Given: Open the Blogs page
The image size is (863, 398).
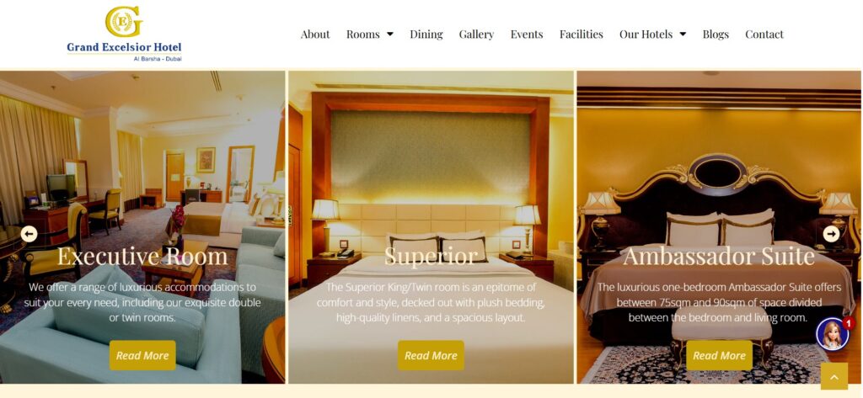Looking at the screenshot, I should pyautogui.click(x=716, y=34).
